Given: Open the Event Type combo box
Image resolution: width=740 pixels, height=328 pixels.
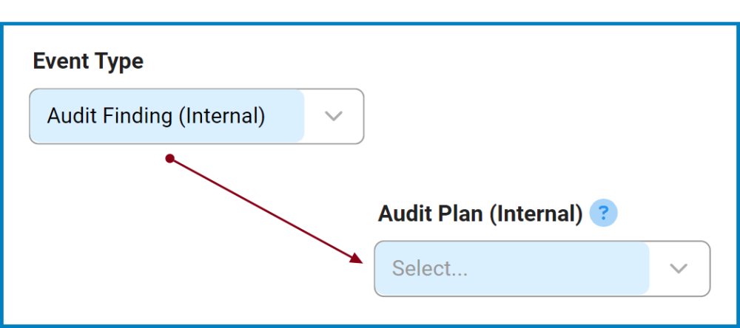Looking at the screenshot, I should 197,116.
